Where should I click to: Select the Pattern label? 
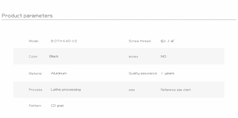click(x=35, y=106)
